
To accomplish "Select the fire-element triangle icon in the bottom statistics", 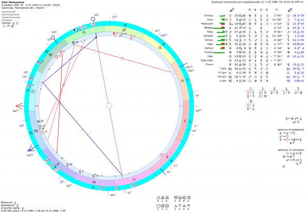I will (x=176, y=206).
